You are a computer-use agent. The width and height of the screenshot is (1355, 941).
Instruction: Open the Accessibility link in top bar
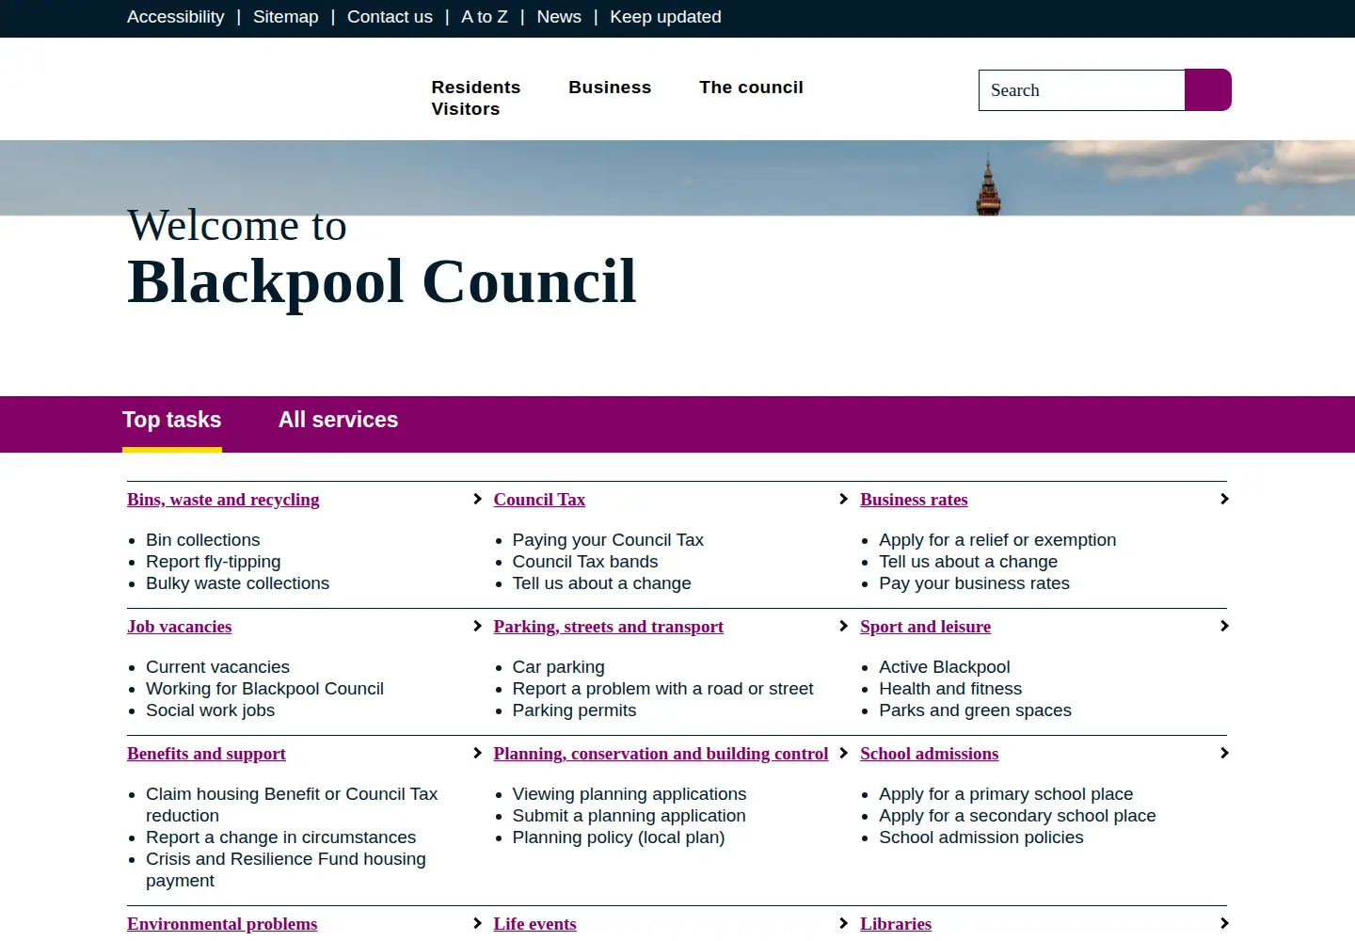point(176,17)
